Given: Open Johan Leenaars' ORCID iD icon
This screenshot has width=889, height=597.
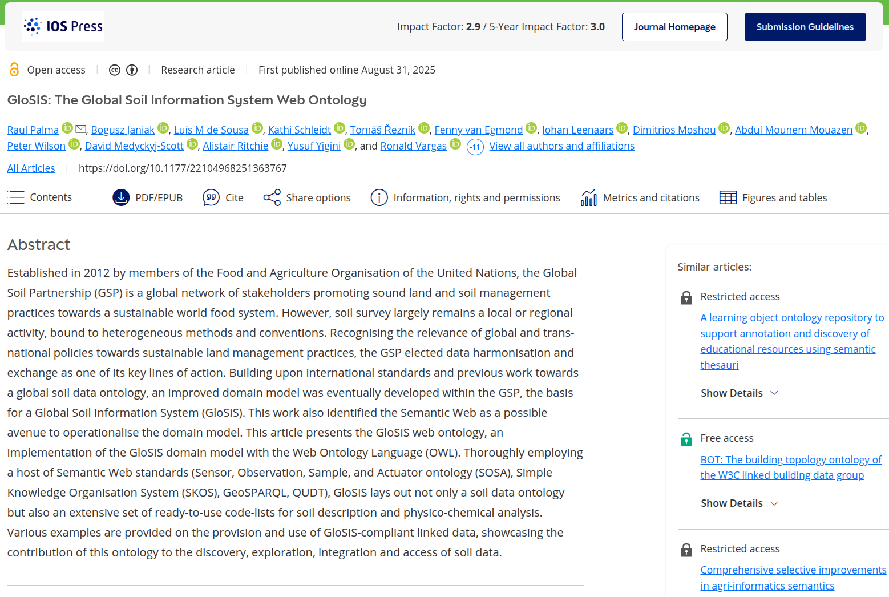Looking at the screenshot, I should (x=622, y=128).
